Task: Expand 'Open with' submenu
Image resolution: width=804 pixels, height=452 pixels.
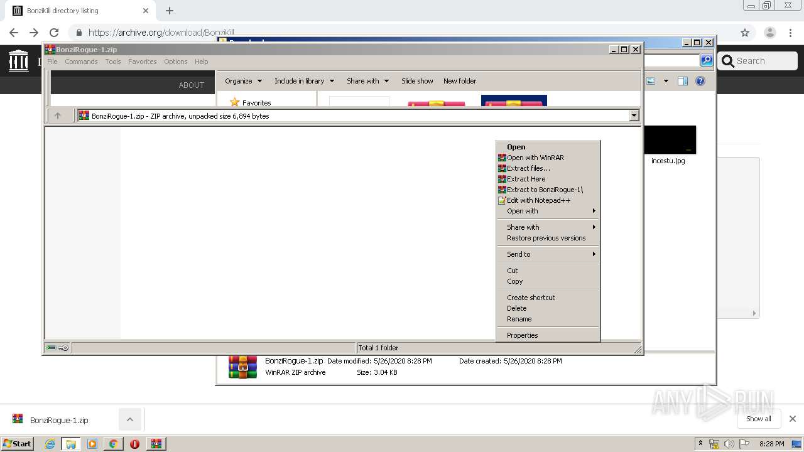Action: pos(548,211)
